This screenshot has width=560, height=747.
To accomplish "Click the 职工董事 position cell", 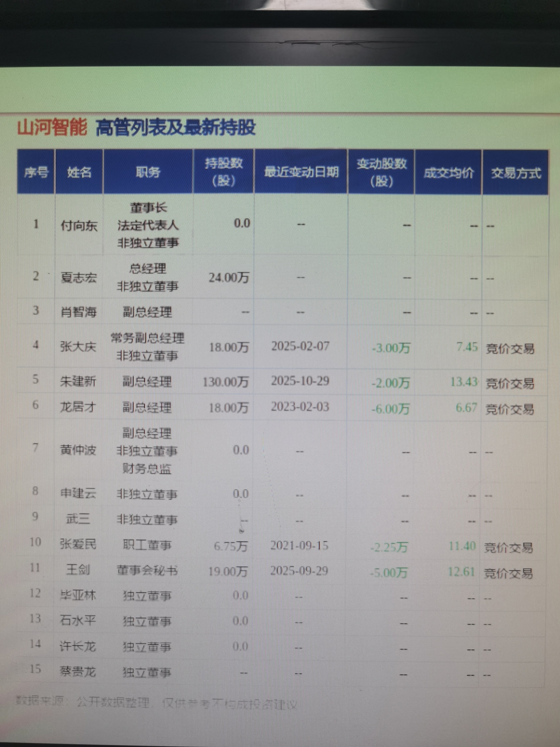I will point(147,545).
